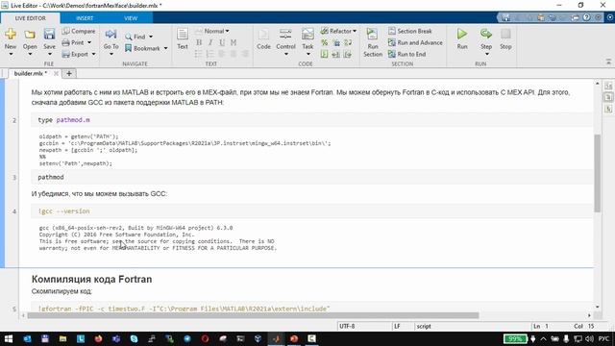Click the Compare files button
This screenshot has height=346, width=615.
coord(79,31)
